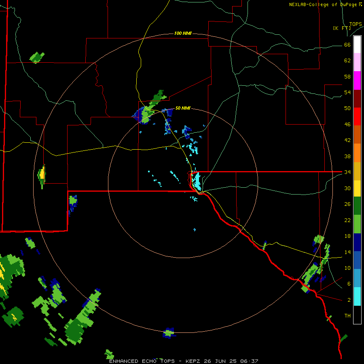The image size is (364, 364).
Task: Select the 6 value on the legend
Action: 349,284
